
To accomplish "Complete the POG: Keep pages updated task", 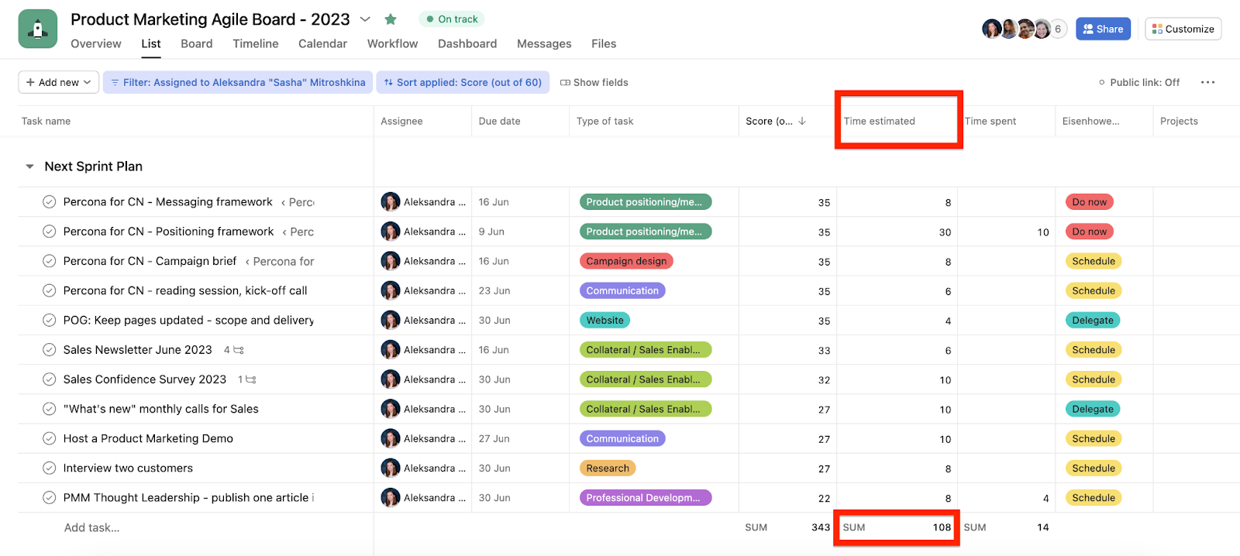I will pyautogui.click(x=49, y=320).
